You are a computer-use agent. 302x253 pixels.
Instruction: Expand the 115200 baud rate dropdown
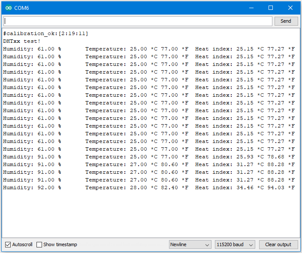click(x=235, y=244)
